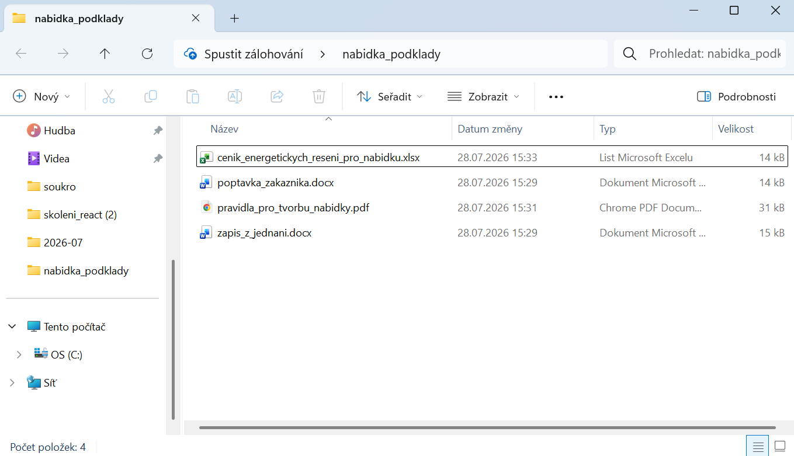Open the Zobrazit view dropdown

point(483,97)
